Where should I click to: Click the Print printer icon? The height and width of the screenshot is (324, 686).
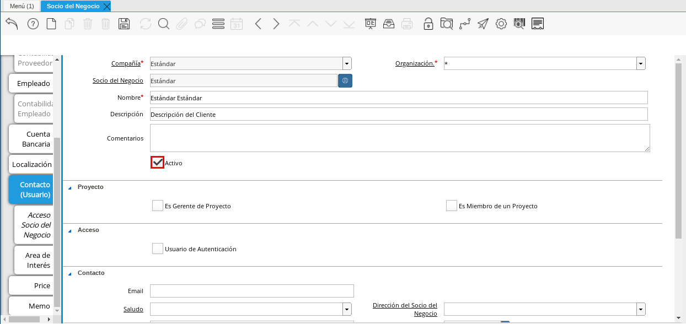(x=407, y=24)
